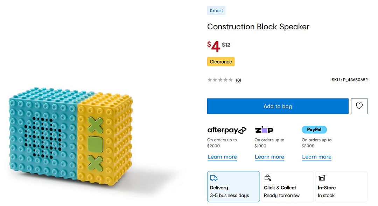Click the Kmart brand tag
The height and width of the screenshot is (206, 378).
(x=216, y=10)
